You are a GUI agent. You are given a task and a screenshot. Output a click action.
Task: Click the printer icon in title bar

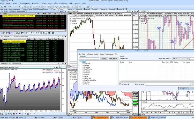coord(10,1)
